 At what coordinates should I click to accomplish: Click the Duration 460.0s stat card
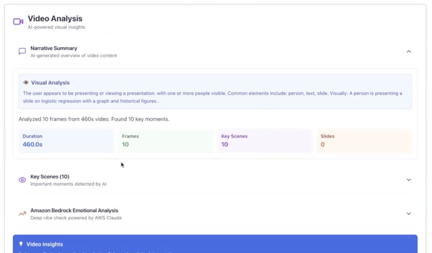coord(66,140)
